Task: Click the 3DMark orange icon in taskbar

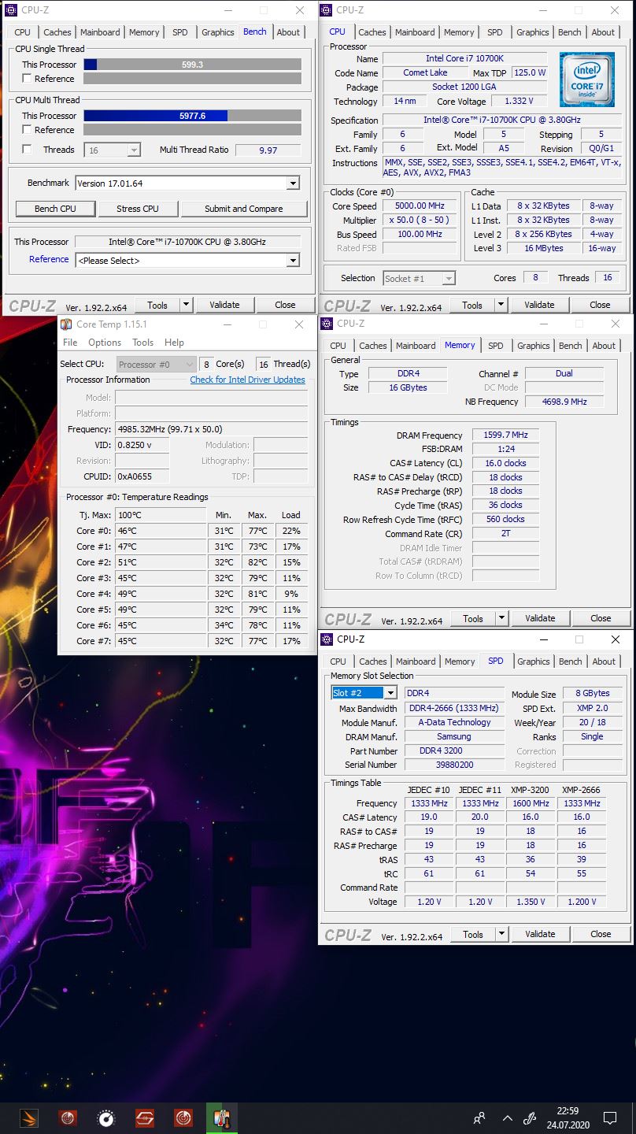Action: pos(28,1117)
